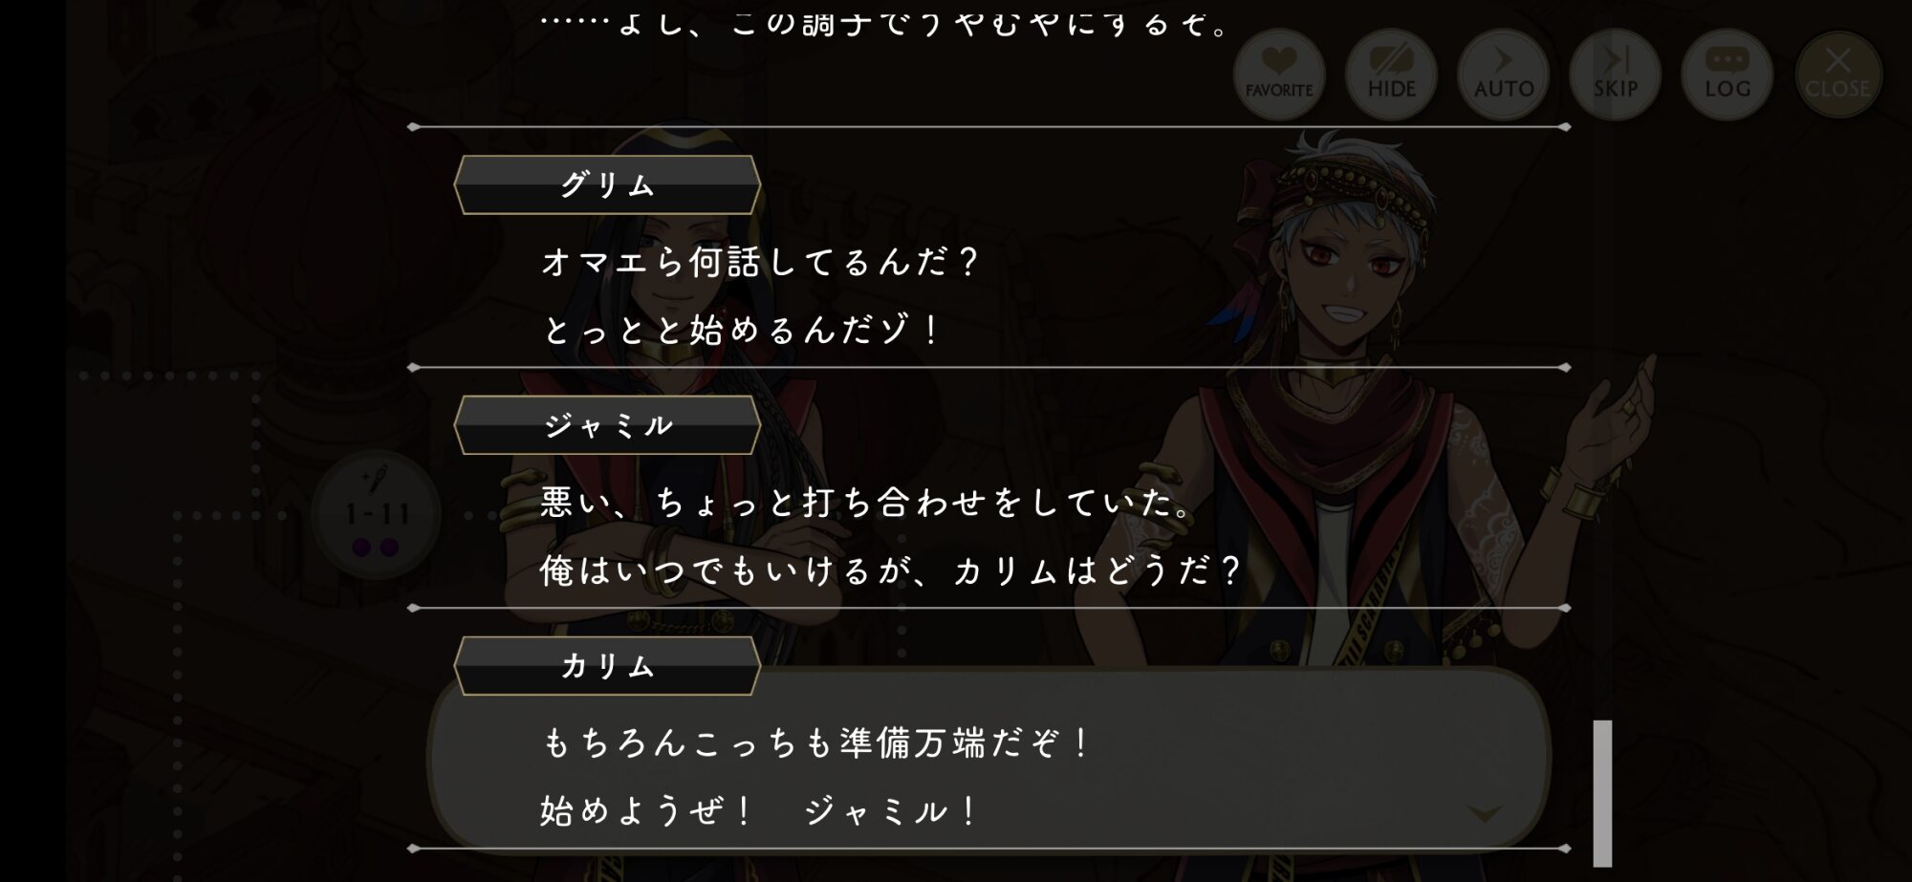Toggle AUTO play mode

pyautogui.click(x=1503, y=75)
